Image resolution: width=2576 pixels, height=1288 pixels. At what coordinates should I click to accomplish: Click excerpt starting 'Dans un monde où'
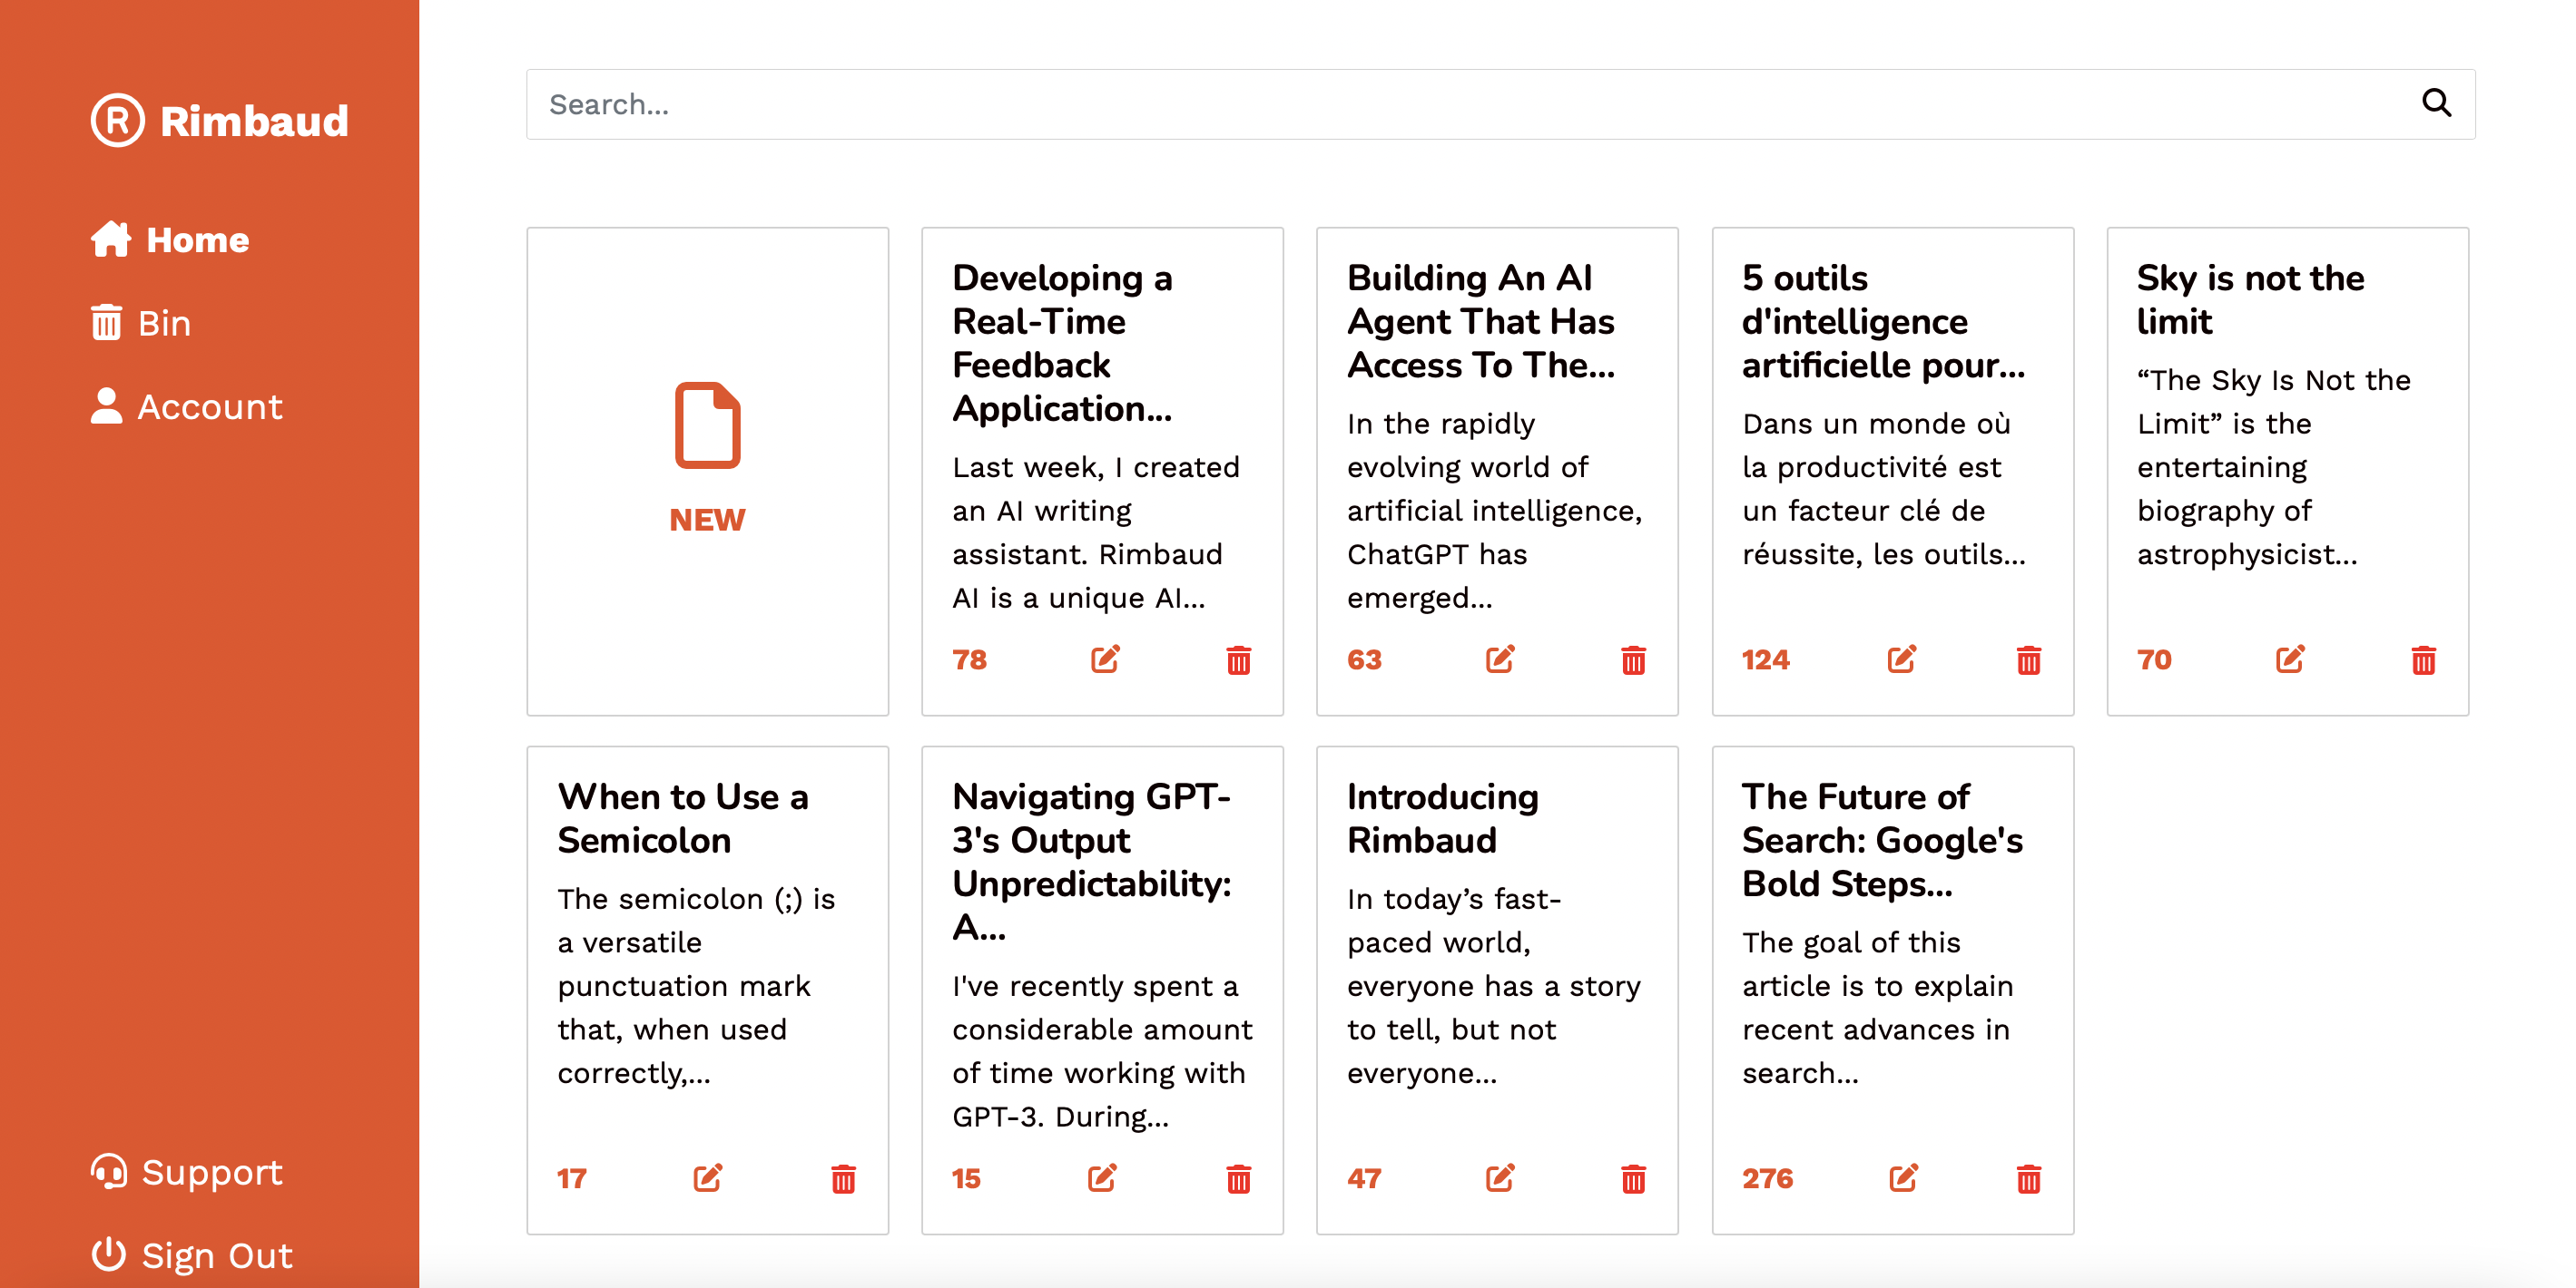[1884, 489]
